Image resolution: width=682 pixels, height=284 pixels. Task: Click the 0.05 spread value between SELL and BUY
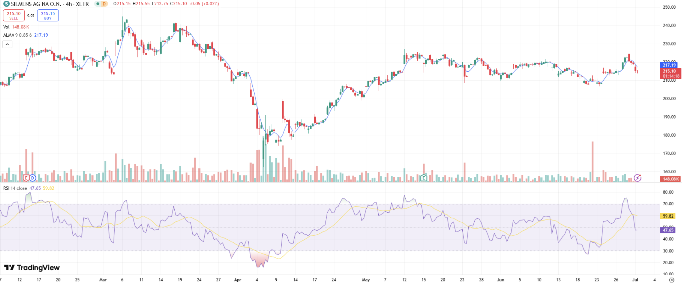(31, 15)
